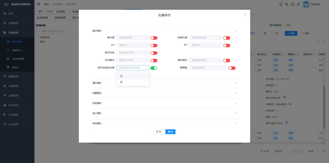
Task: Collapse the 基本属性 section
Action: pos(236,31)
